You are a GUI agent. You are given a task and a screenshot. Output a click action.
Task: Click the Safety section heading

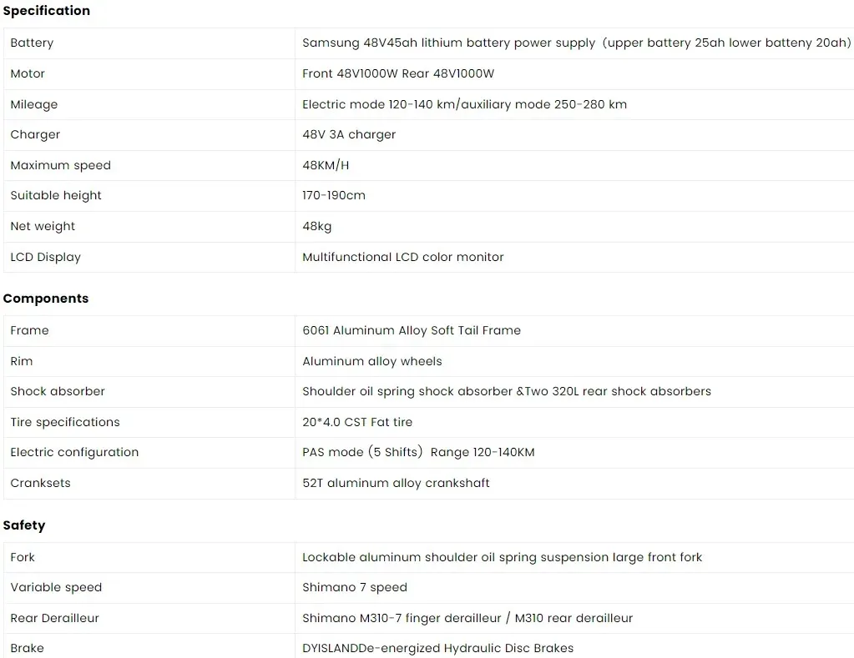click(x=24, y=525)
